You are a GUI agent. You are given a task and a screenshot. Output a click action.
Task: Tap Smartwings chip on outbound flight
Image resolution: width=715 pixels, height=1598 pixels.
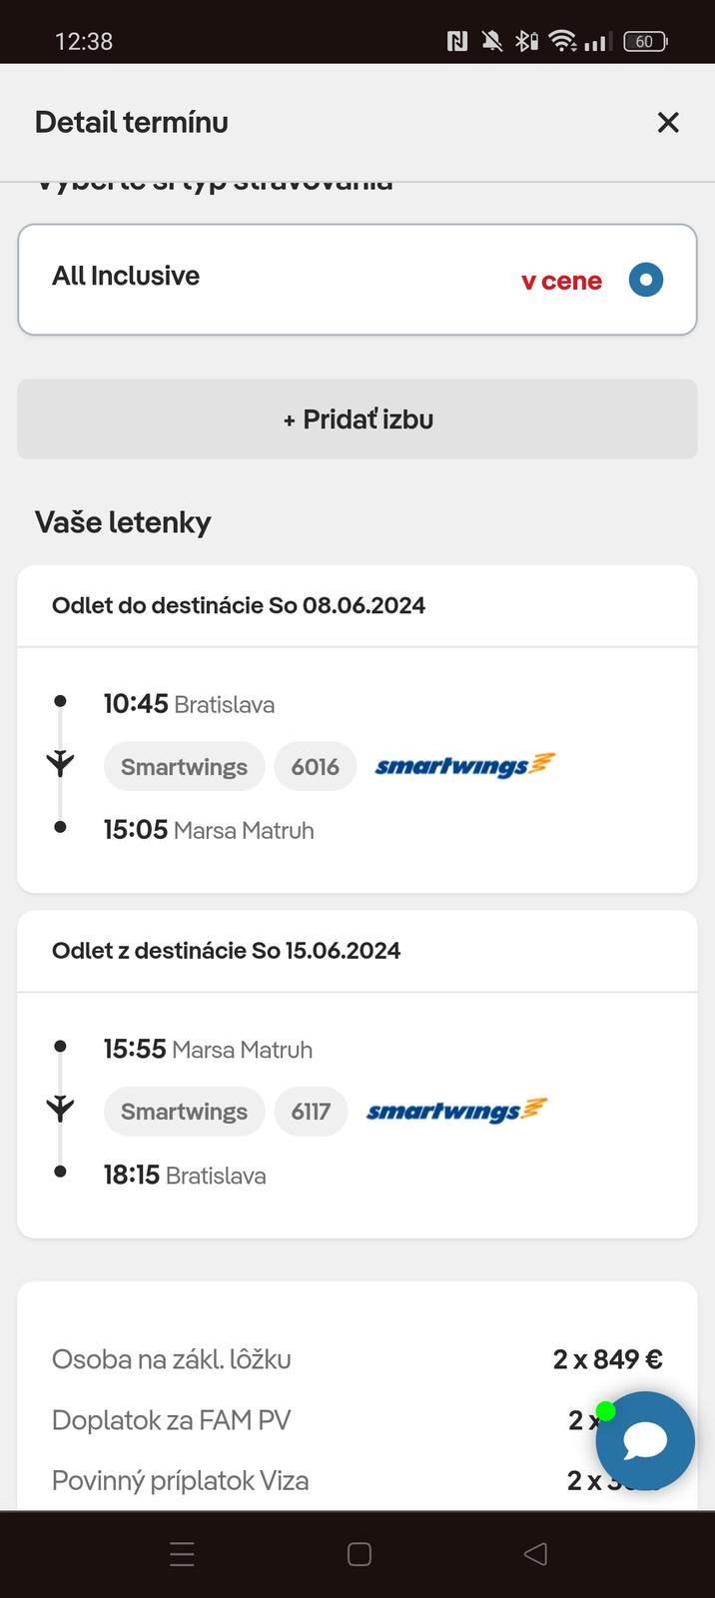184,767
